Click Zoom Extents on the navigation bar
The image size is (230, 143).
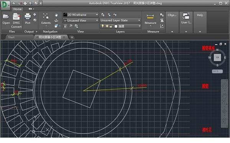(x=224, y=102)
